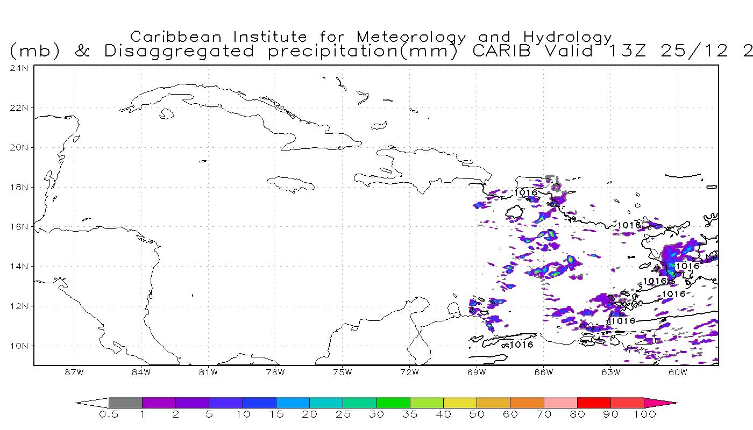Click the pink 70–80 mm legend swatch

tap(560, 403)
